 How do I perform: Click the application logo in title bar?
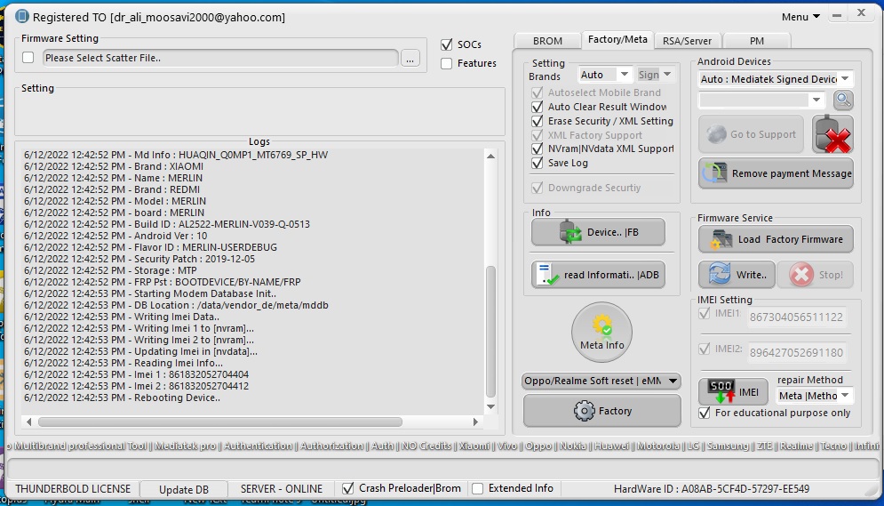point(21,16)
